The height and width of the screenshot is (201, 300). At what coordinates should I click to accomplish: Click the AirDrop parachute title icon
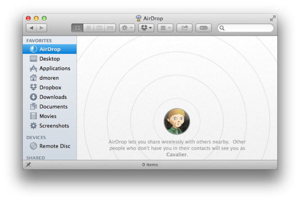tap(139, 19)
